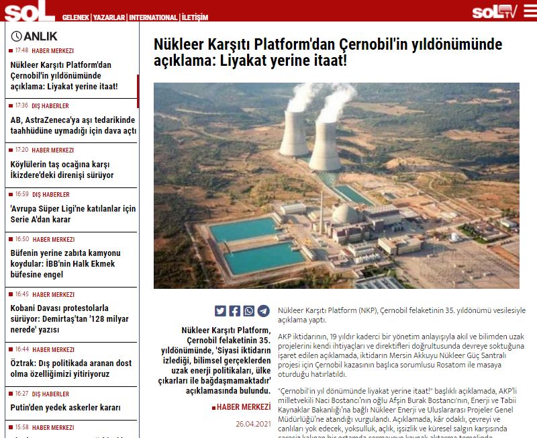Open sidebar story on Nükleer Karşıtı Platform
Screen dimensions: 537x438
[x=64, y=75]
